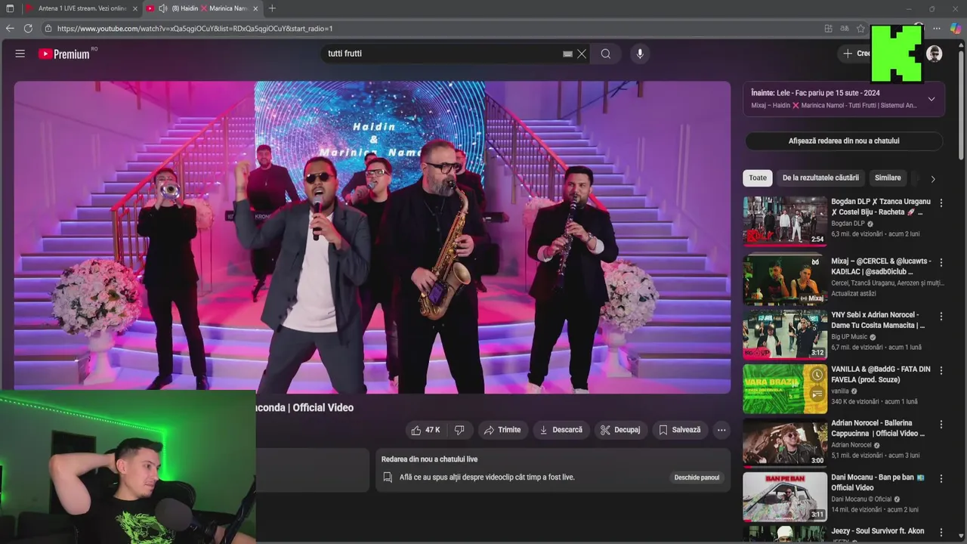Click the Bogdan DLP channel name
The image size is (967, 544).
[848, 224]
